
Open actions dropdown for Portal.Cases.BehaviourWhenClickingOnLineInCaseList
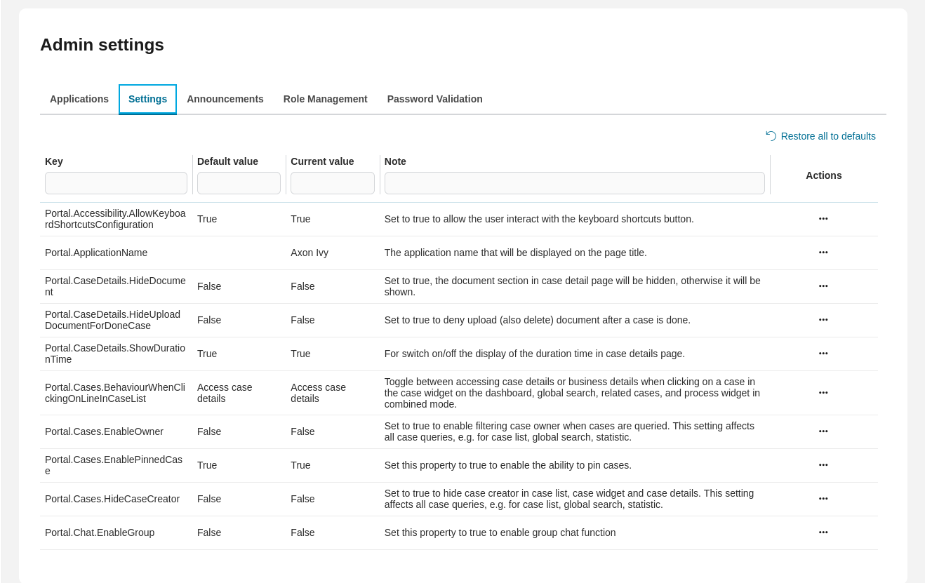(823, 393)
